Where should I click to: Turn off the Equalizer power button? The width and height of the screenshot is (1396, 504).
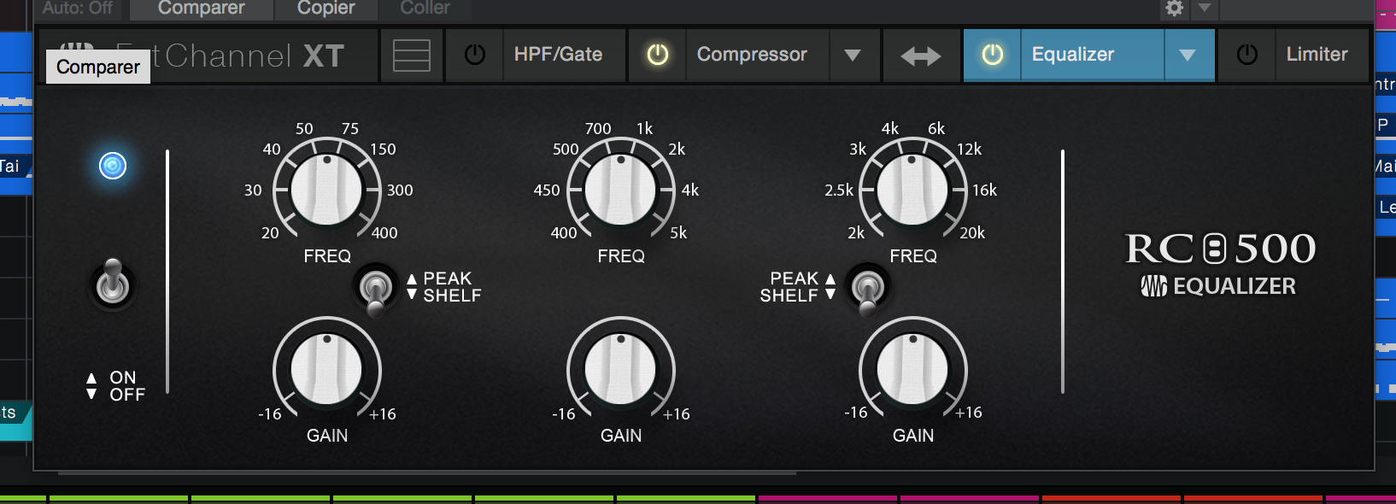pyautogui.click(x=993, y=55)
